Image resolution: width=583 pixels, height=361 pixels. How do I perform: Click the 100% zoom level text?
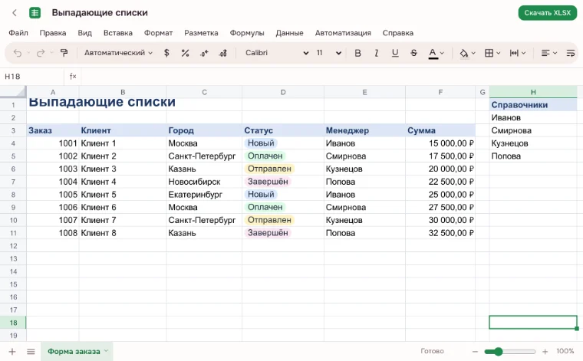[565, 351]
